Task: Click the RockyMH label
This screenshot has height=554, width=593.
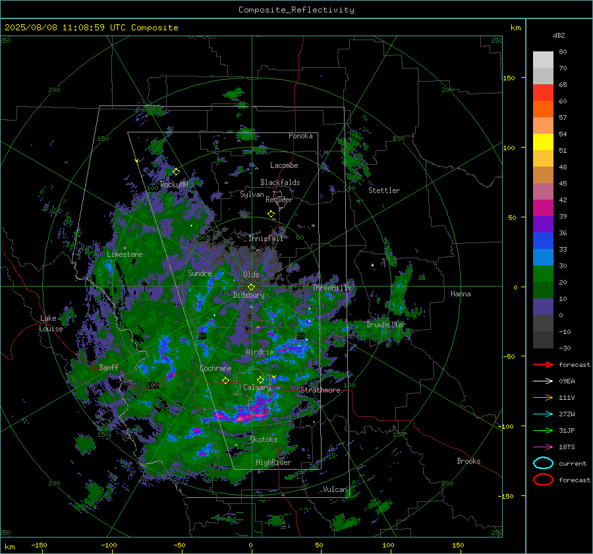Action: pos(174,184)
